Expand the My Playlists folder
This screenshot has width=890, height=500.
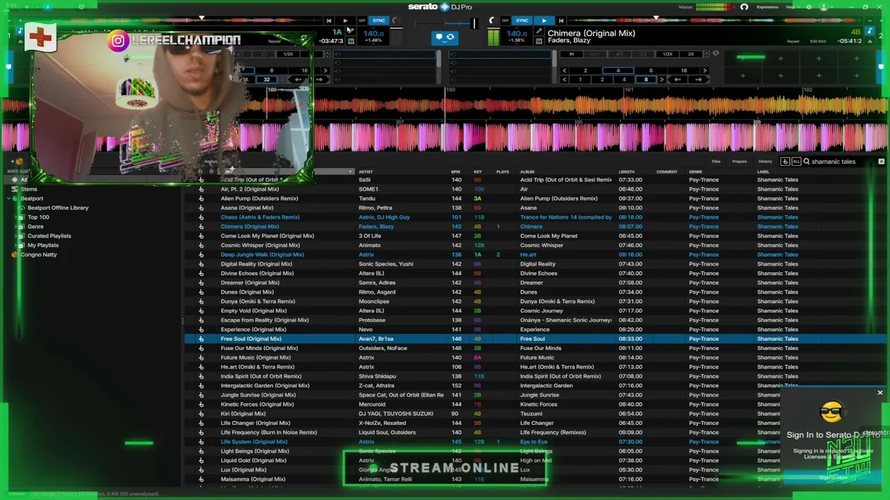pyautogui.click(x=15, y=245)
